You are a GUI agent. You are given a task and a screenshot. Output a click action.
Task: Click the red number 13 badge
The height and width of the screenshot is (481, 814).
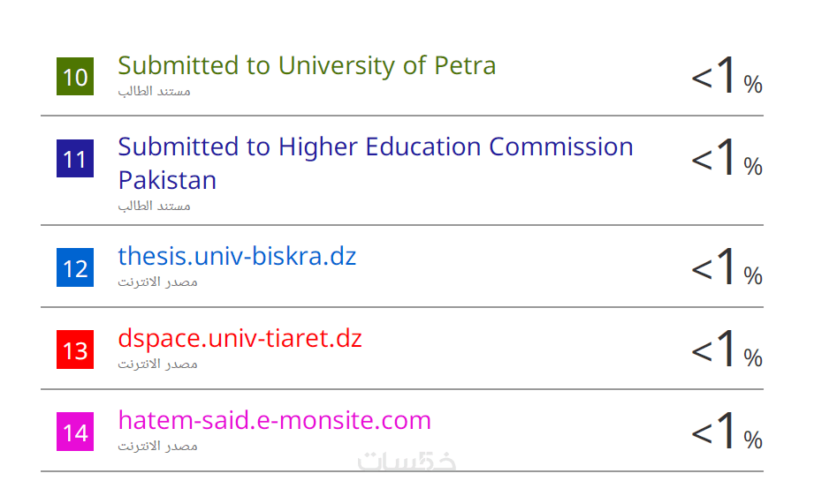point(75,350)
